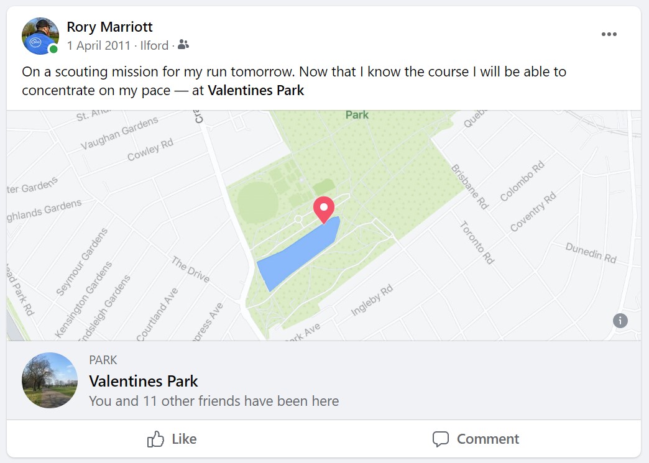The width and height of the screenshot is (649, 463).
Task: Click the red map location pin
Action: 323,209
